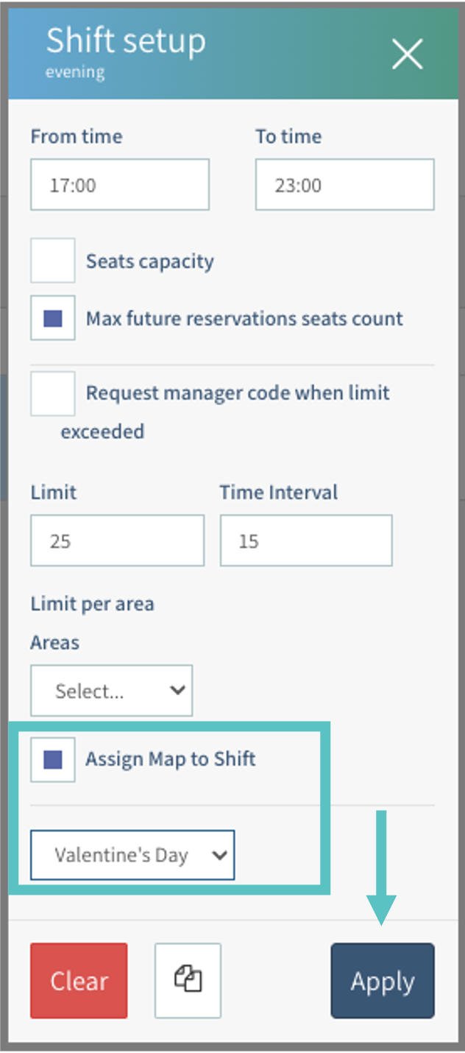Select the Limit field containing 25

pyautogui.click(x=117, y=541)
